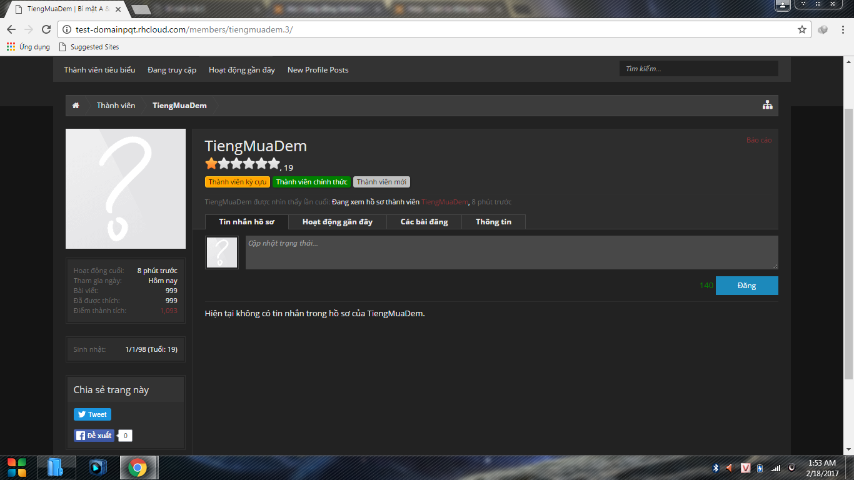Click the home icon in breadcrumb

click(76, 106)
